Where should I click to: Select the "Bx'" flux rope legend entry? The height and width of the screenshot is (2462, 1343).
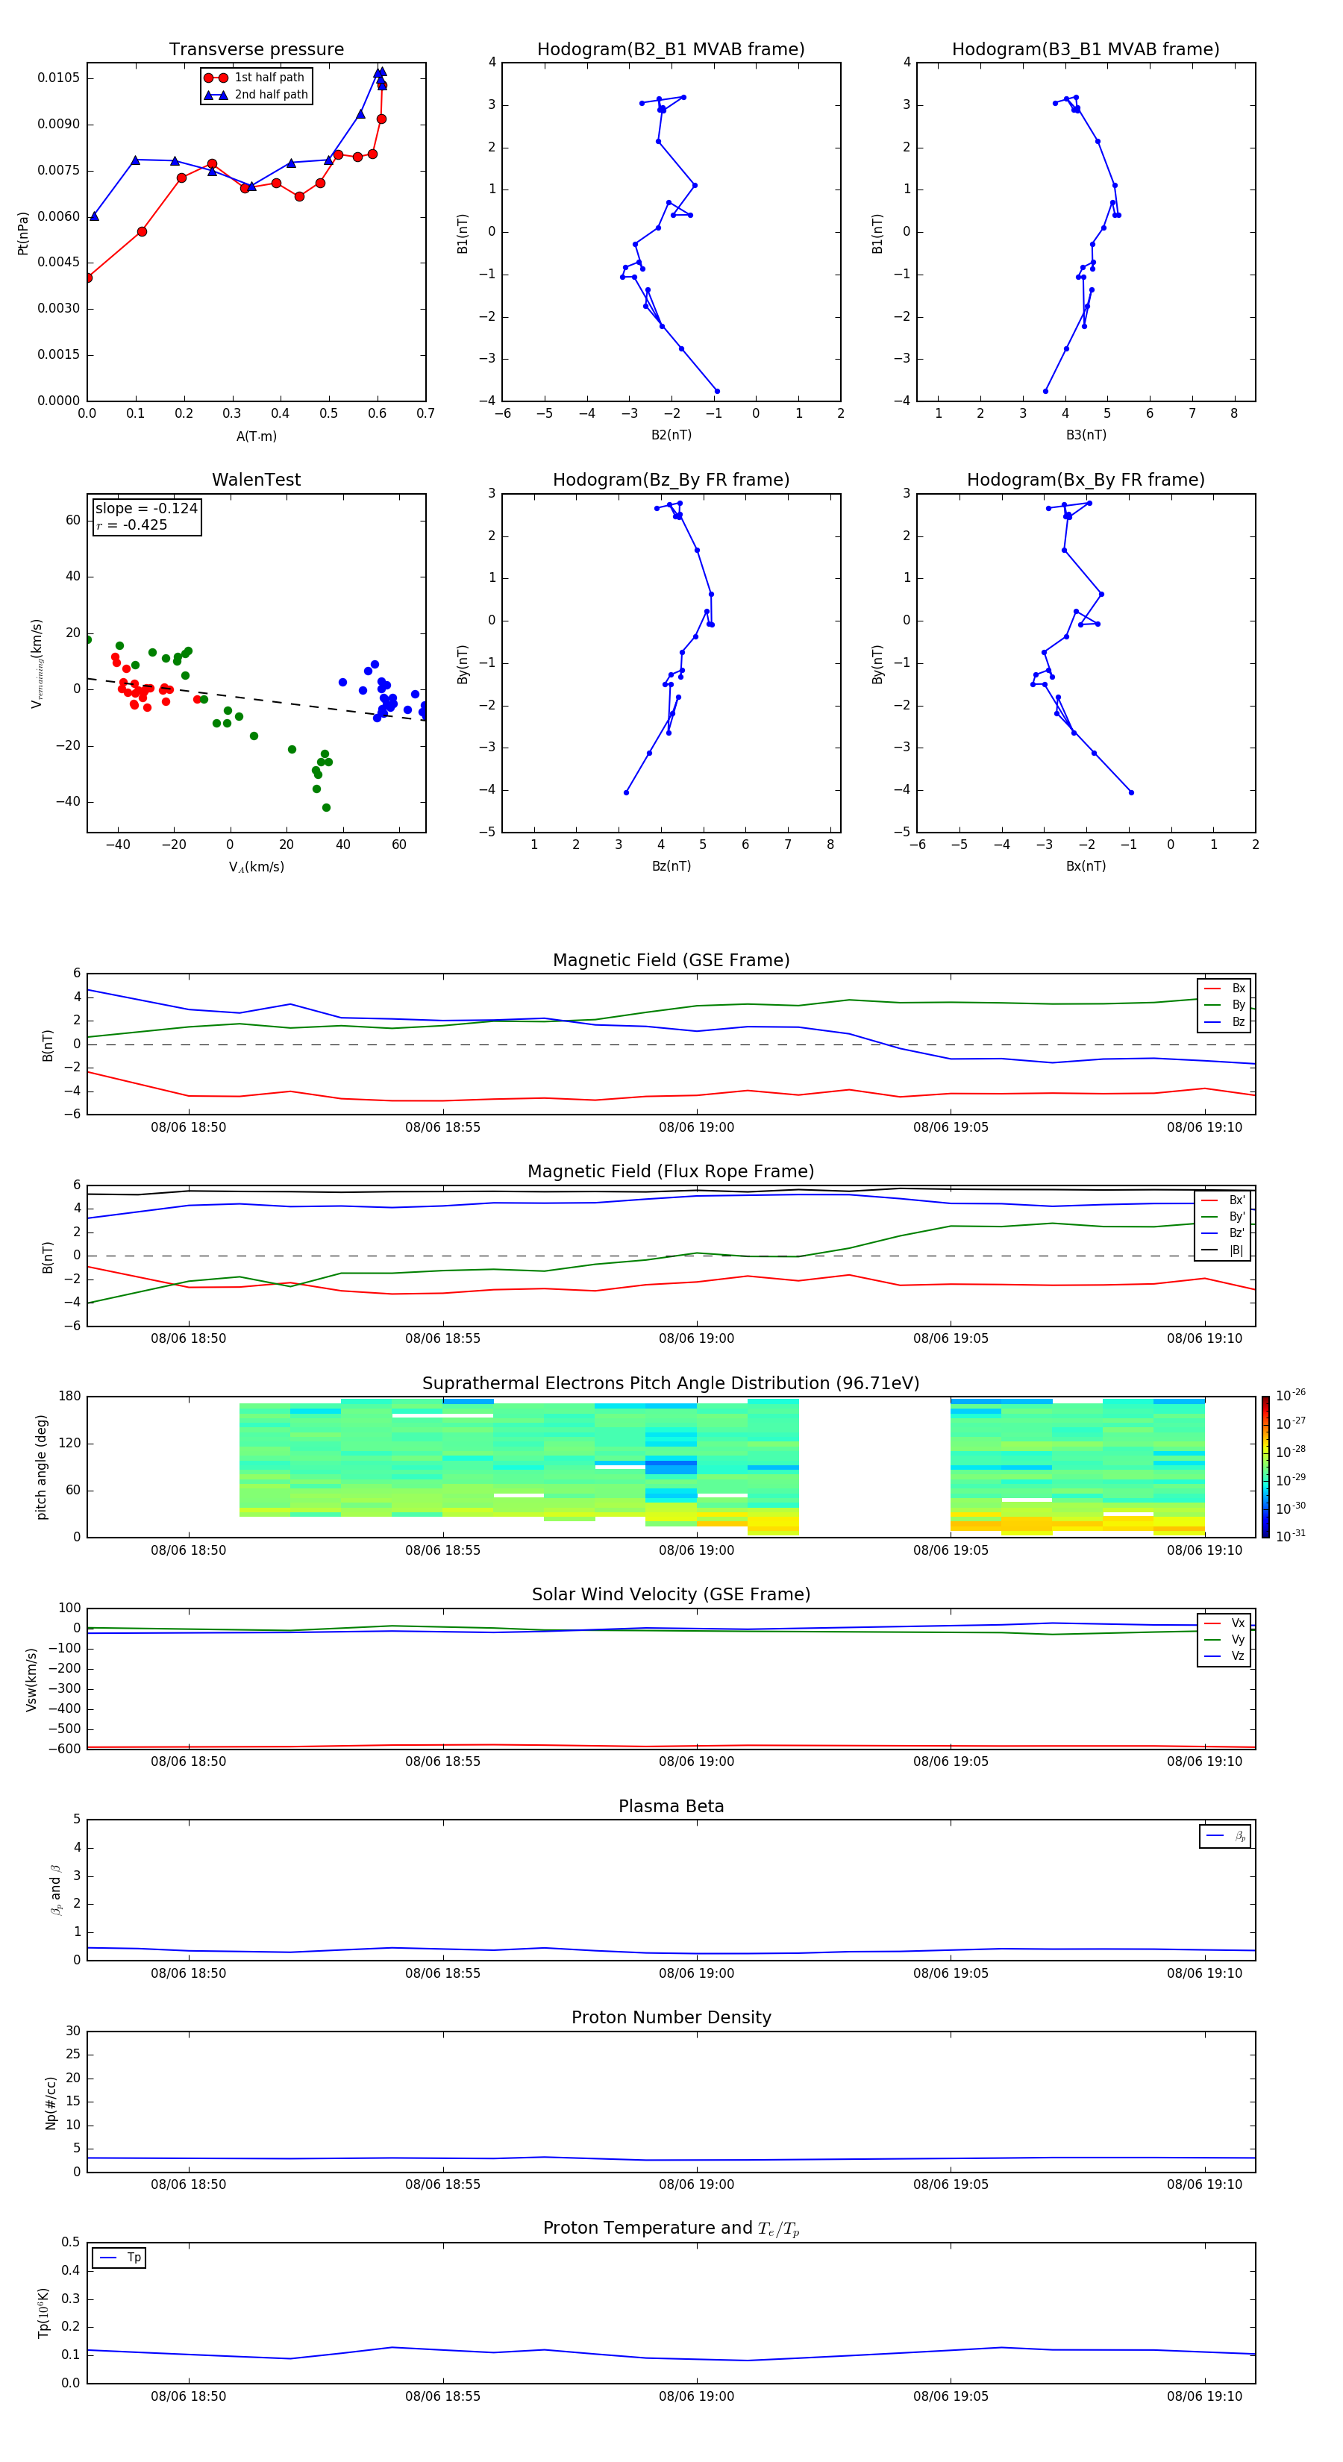coord(1223,1200)
